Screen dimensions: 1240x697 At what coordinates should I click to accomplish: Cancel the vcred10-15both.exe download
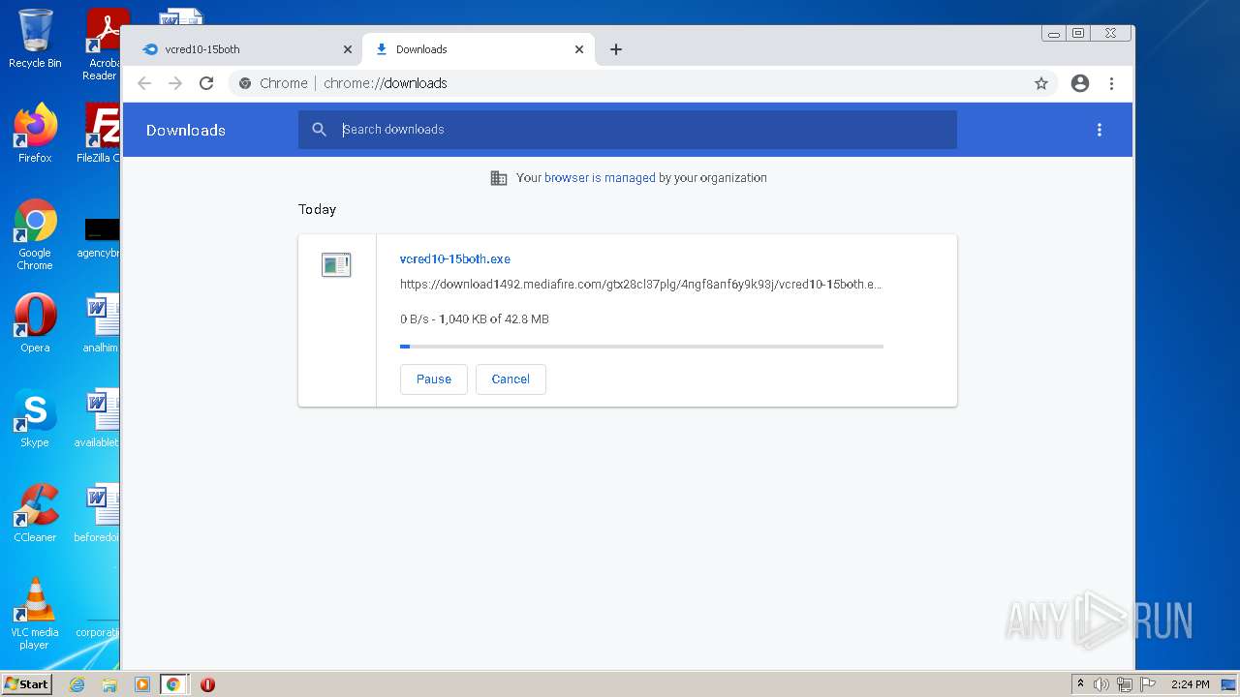[511, 379]
